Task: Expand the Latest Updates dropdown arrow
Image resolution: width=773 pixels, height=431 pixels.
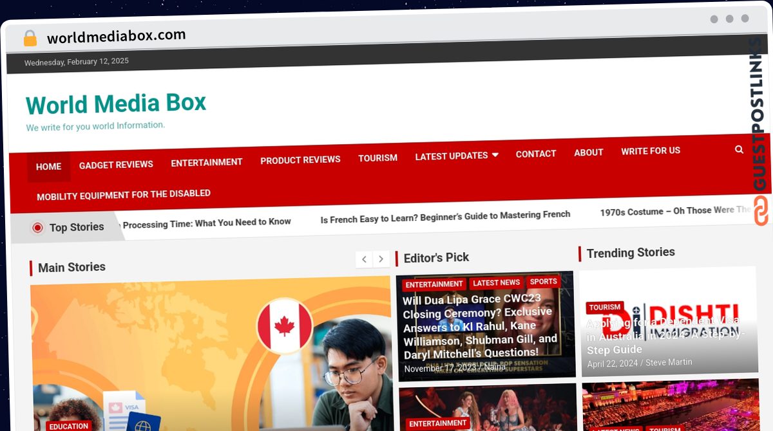Action: (x=495, y=155)
